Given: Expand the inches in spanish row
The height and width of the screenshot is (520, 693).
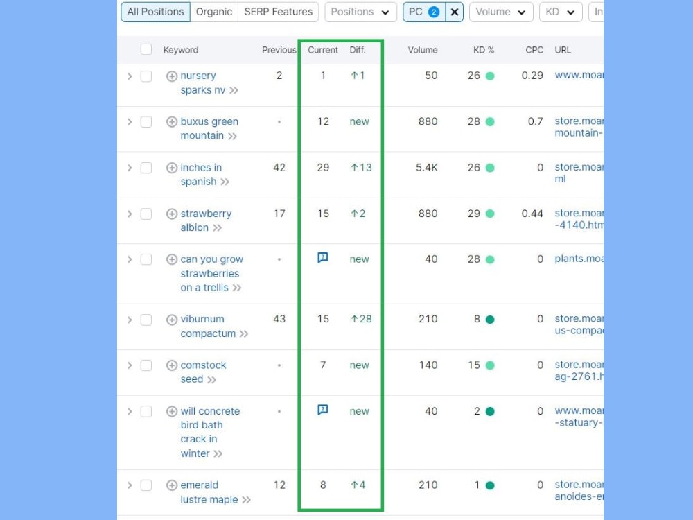Looking at the screenshot, I should (x=130, y=168).
